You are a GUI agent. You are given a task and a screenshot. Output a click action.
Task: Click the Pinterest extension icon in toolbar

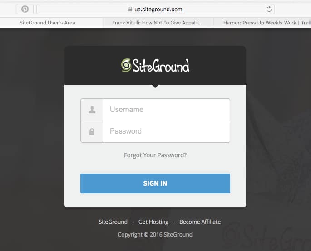click(x=25, y=9)
